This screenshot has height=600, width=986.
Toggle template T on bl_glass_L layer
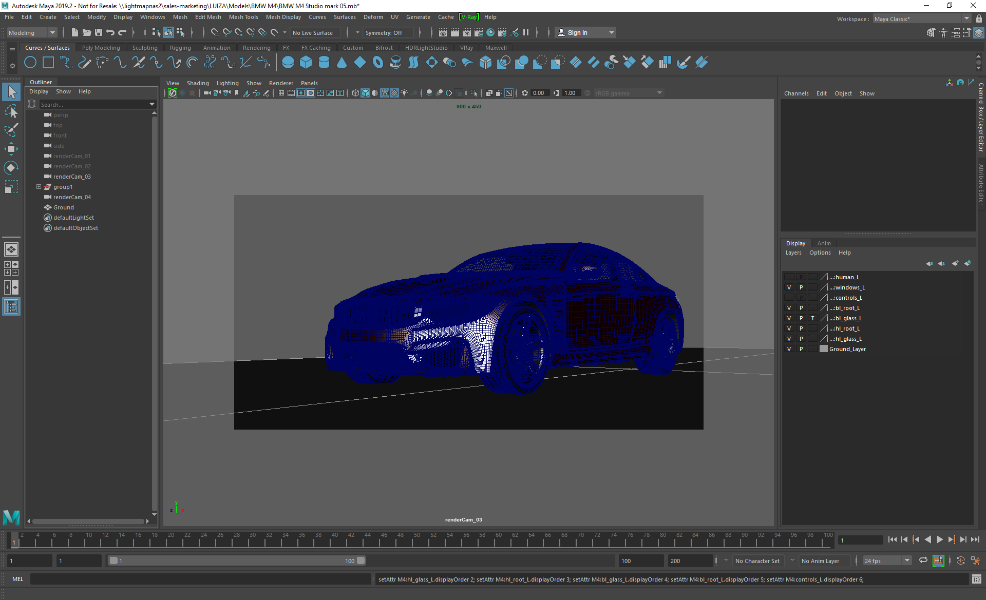pos(812,318)
